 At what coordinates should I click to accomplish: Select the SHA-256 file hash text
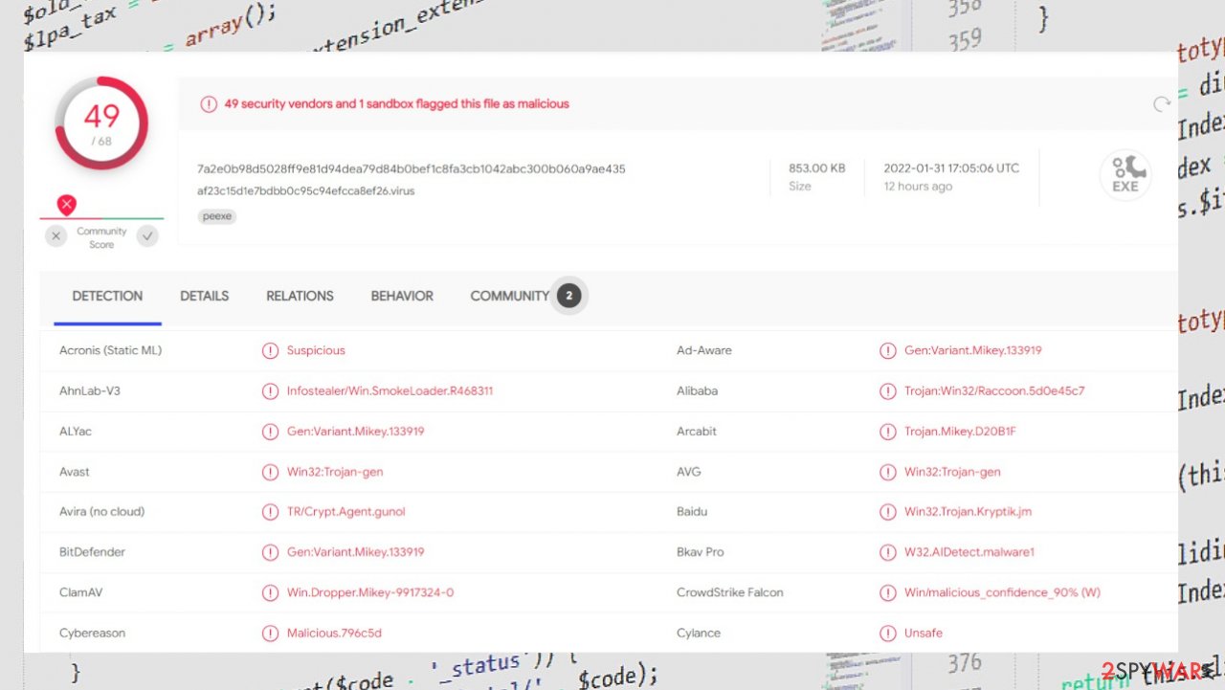point(412,168)
